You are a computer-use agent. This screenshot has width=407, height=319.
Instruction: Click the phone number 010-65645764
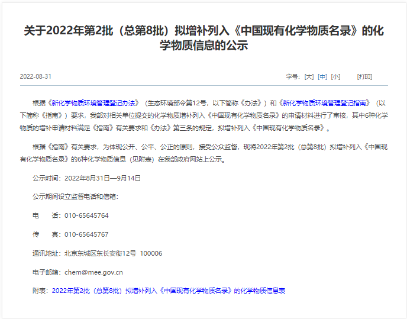point(86,215)
